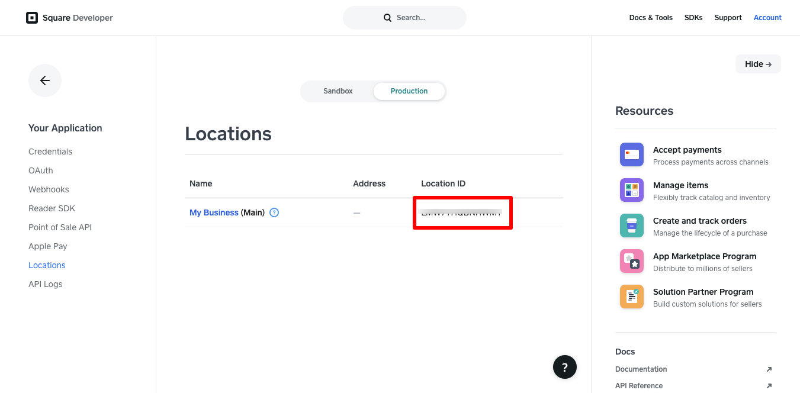
Task: Open Create and track orders resource
Action: tap(700, 221)
